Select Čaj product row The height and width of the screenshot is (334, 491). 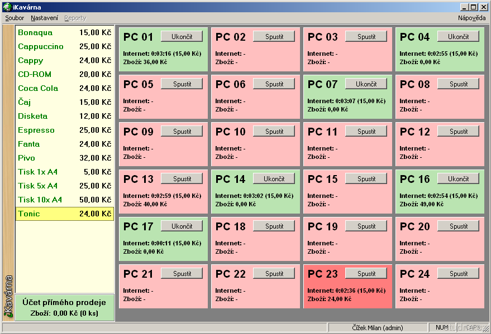pyautogui.click(x=64, y=102)
